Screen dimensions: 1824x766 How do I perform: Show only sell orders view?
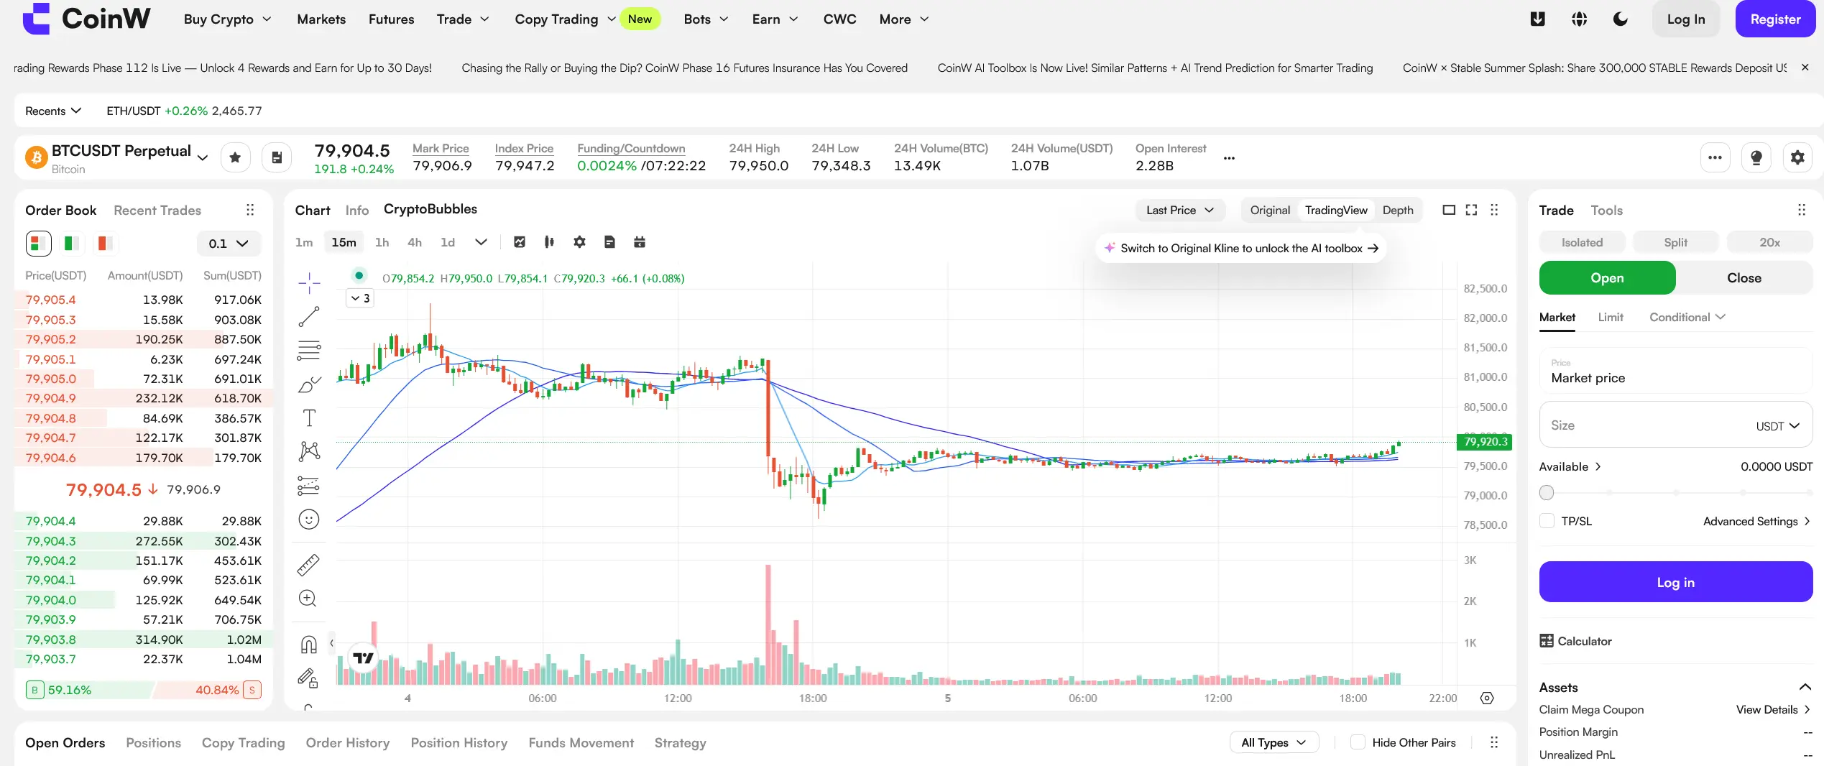[104, 243]
